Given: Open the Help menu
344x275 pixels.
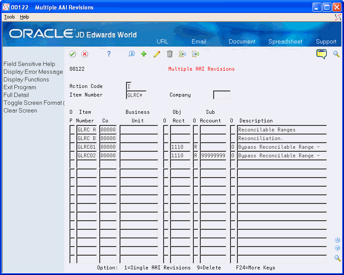Looking at the screenshot, I should 24,17.
